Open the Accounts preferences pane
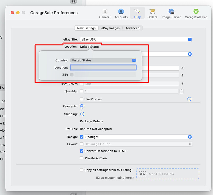 coord(121,13)
